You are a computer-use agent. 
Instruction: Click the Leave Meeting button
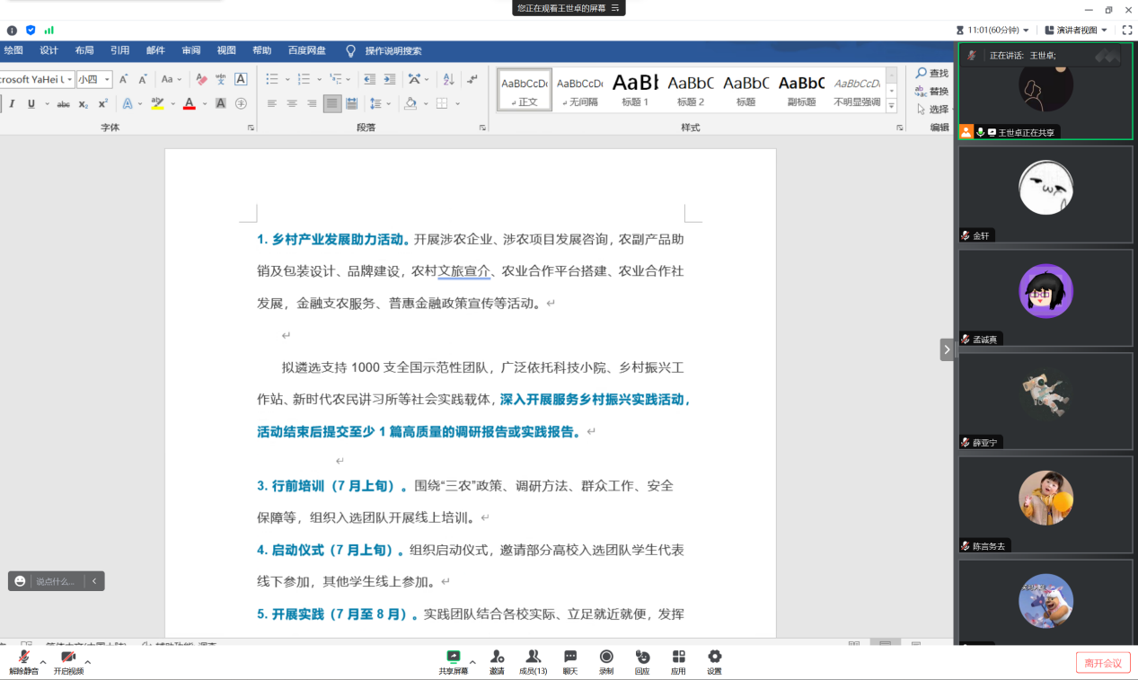(1103, 663)
